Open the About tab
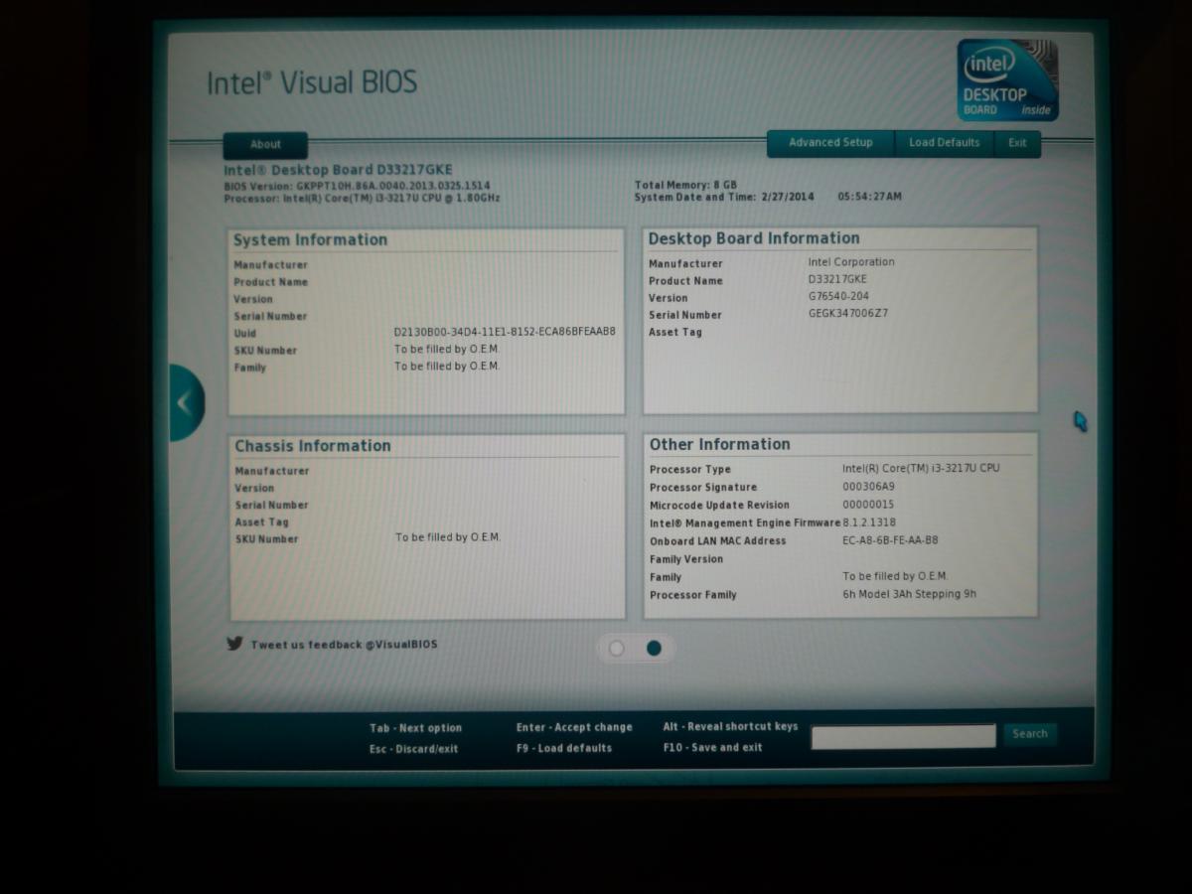 (265, 145)
